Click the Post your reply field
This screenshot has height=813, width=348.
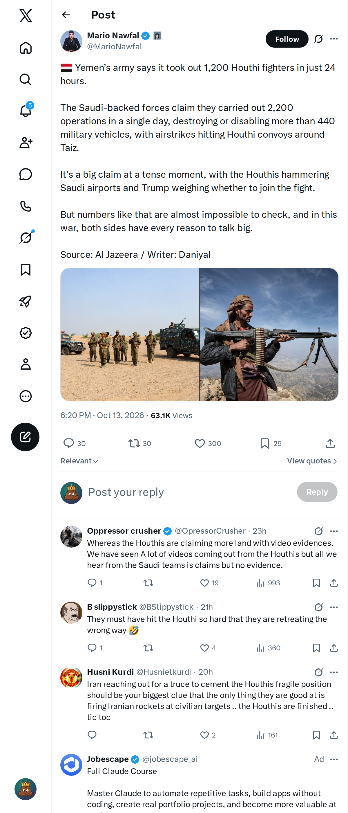tap(189, 492)
